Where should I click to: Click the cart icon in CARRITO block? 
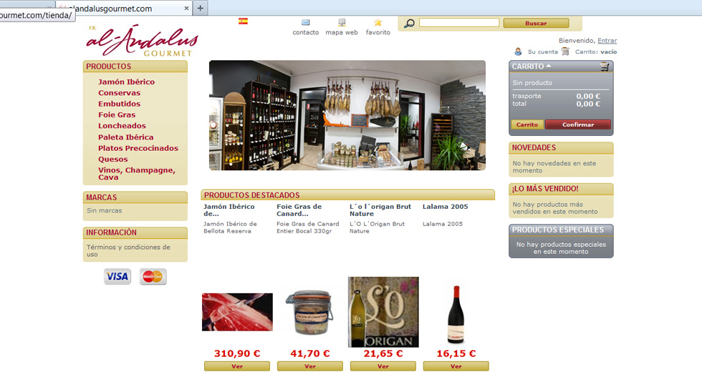[605, 66]
